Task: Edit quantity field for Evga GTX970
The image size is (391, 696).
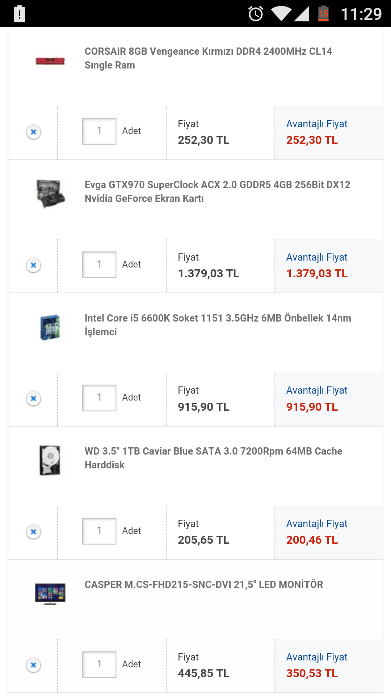Action: point(99,265)
